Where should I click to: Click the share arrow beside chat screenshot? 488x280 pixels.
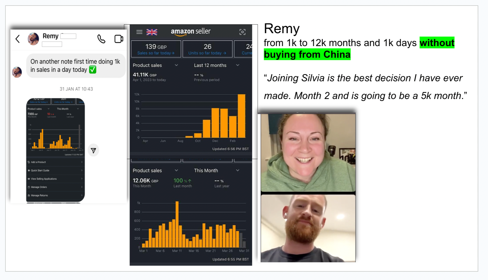tap(93, 151)
